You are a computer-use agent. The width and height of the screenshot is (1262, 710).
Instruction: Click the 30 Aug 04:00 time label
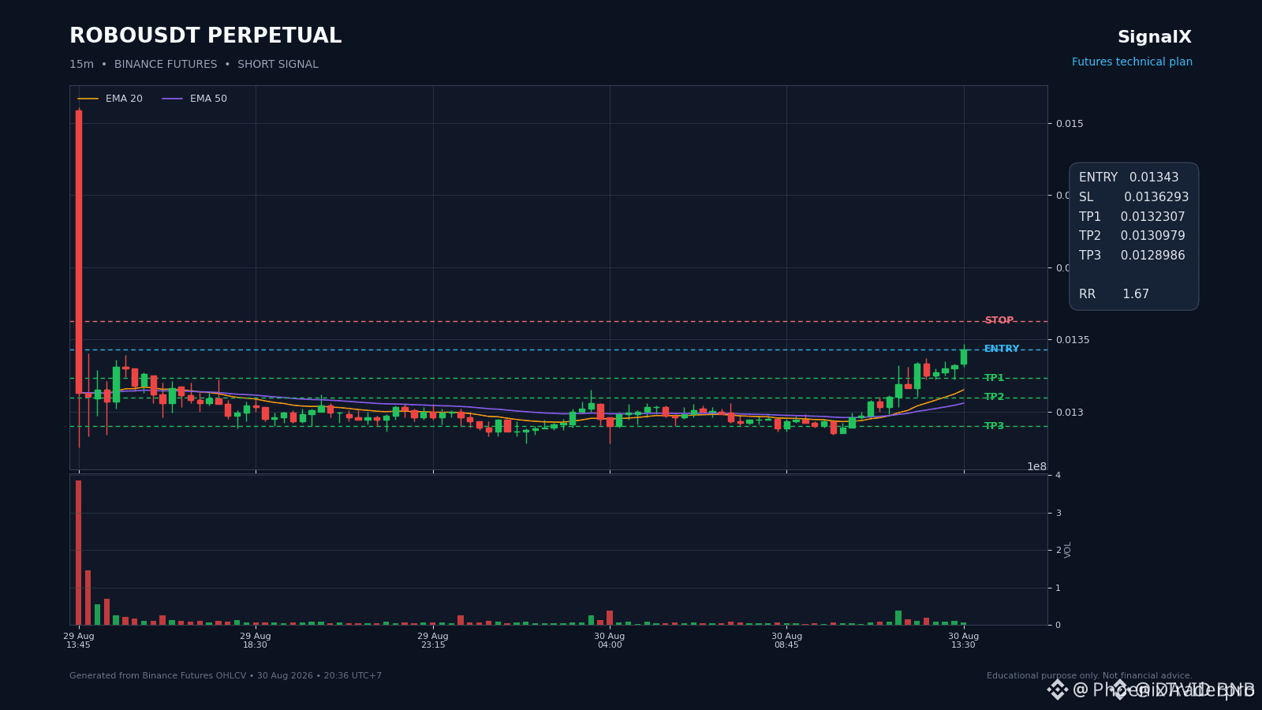point(610,641)
